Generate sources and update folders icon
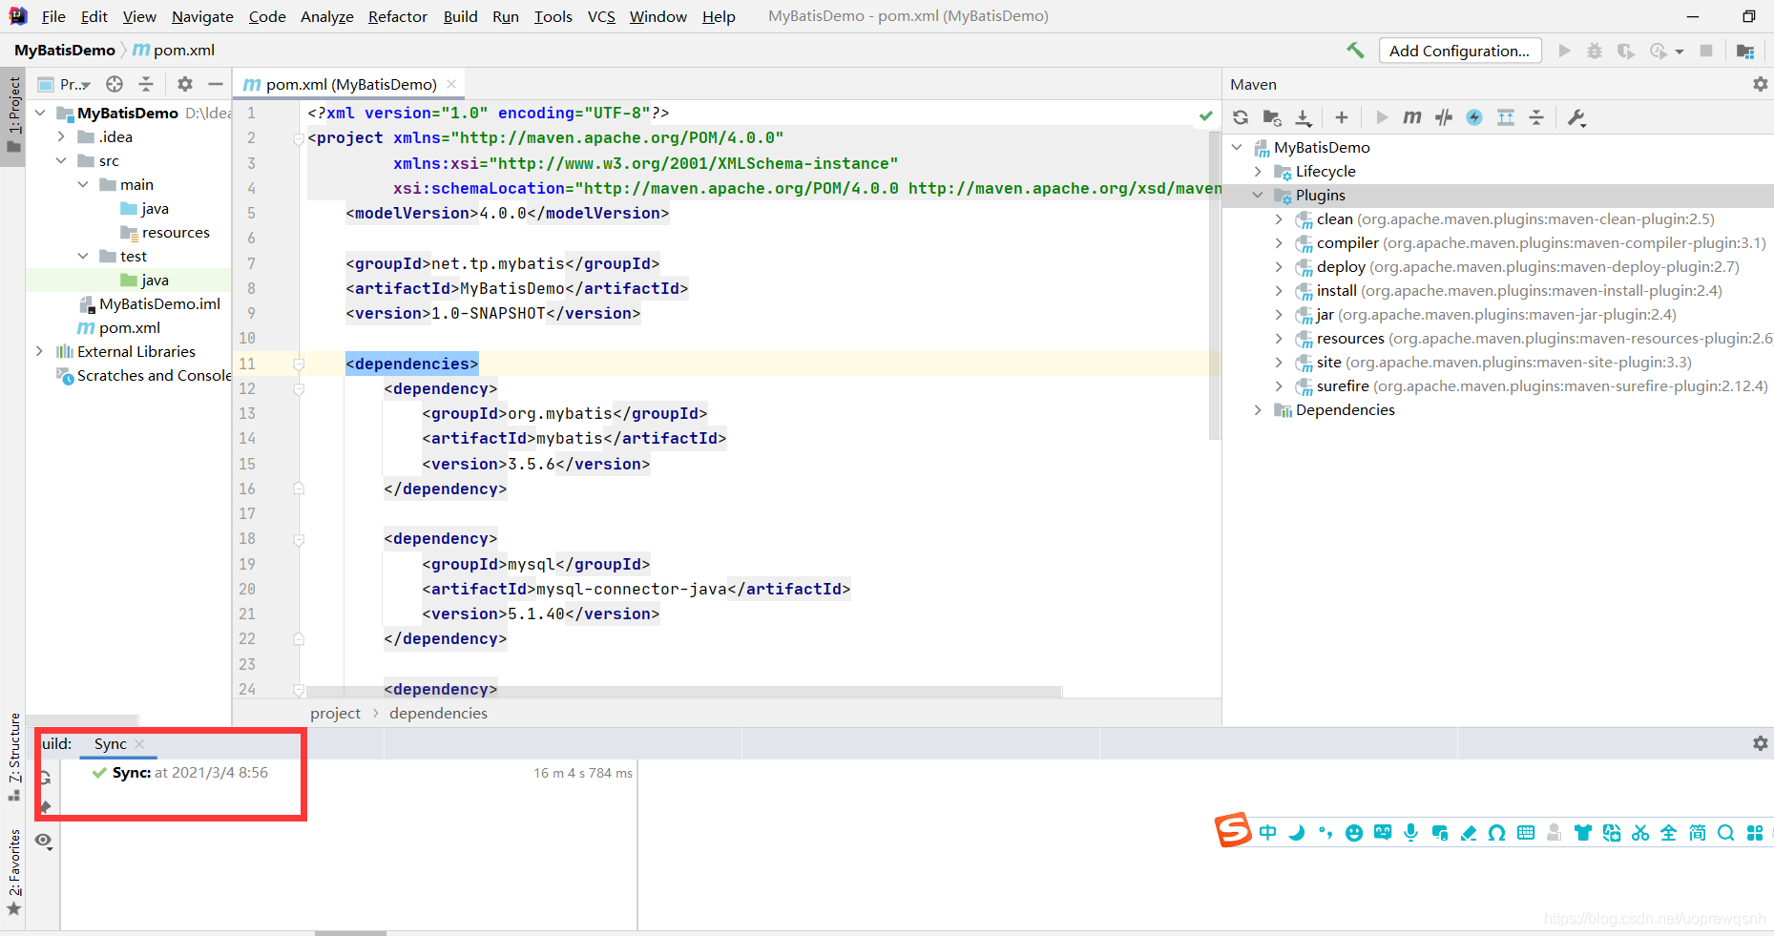This screenshot has height=936, width=1774. (1272, 117)
